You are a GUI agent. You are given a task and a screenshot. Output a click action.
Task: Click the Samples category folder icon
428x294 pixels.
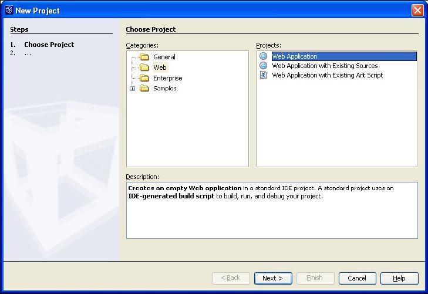[x=144, y=89]
